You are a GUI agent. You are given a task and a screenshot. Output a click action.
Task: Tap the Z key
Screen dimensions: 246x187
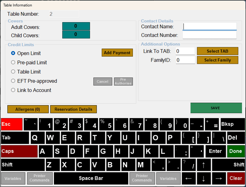point(53,165)
